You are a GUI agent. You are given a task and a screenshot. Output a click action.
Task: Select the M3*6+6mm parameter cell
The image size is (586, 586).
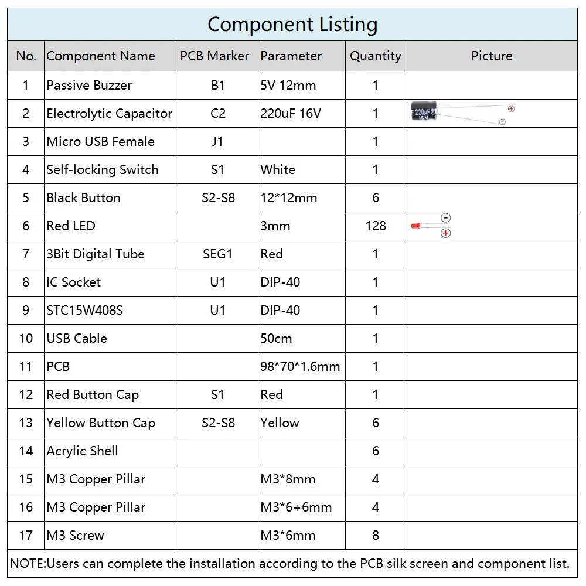pos(296,507)
